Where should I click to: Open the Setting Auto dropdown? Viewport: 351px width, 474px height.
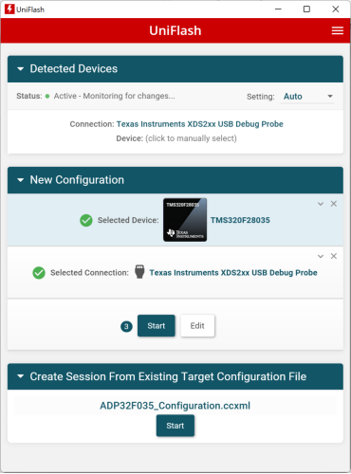pos(307,97)
